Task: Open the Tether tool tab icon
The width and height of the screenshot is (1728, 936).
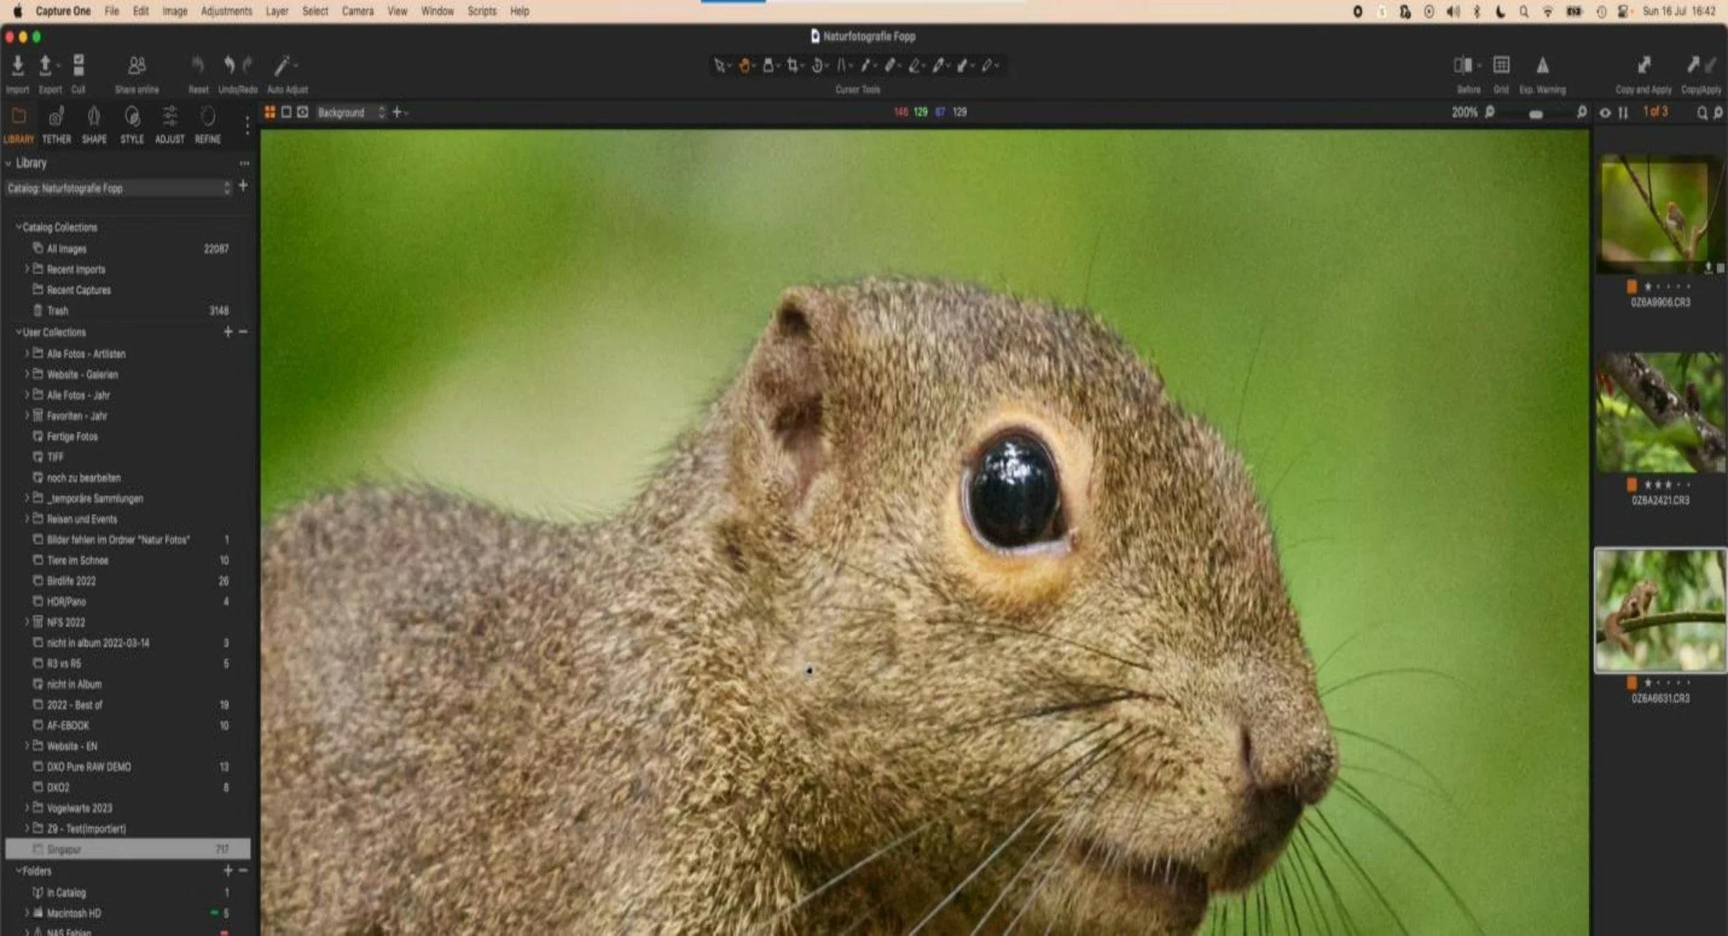Action: [x=57, y=117]
